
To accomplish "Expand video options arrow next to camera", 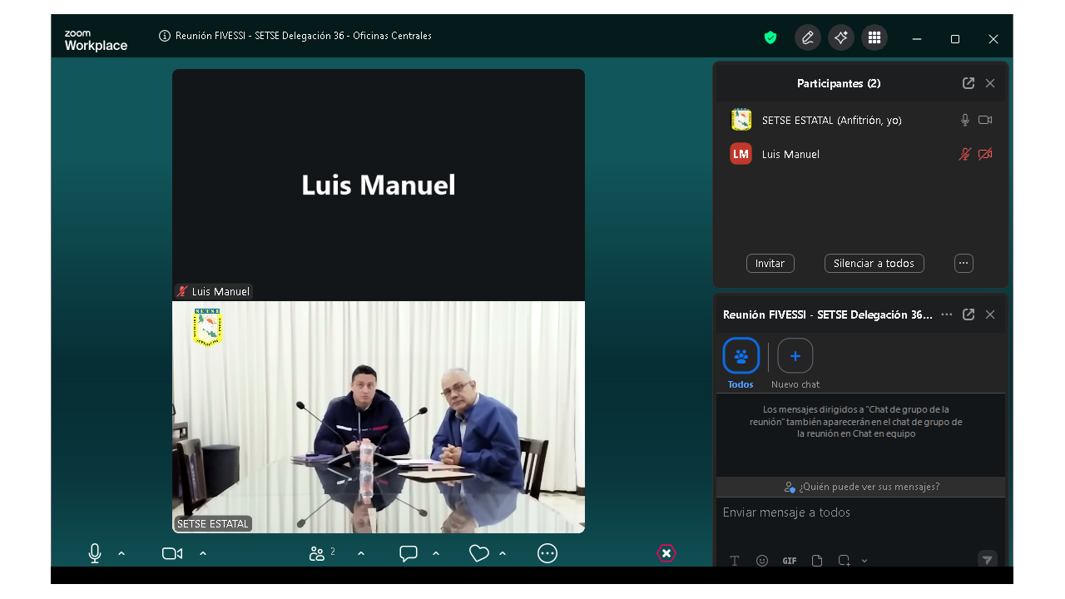I will [203, 553].
